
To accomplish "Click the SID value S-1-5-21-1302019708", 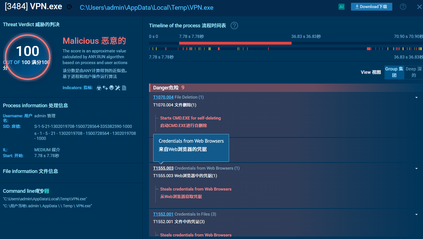I will pyautogui.click(x=83, y=126).
